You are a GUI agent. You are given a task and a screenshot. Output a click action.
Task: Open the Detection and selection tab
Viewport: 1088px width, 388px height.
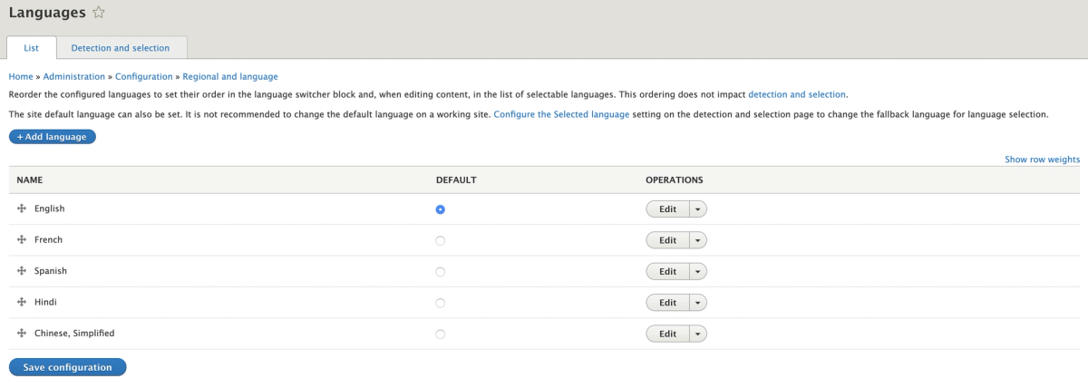(121, 48)
